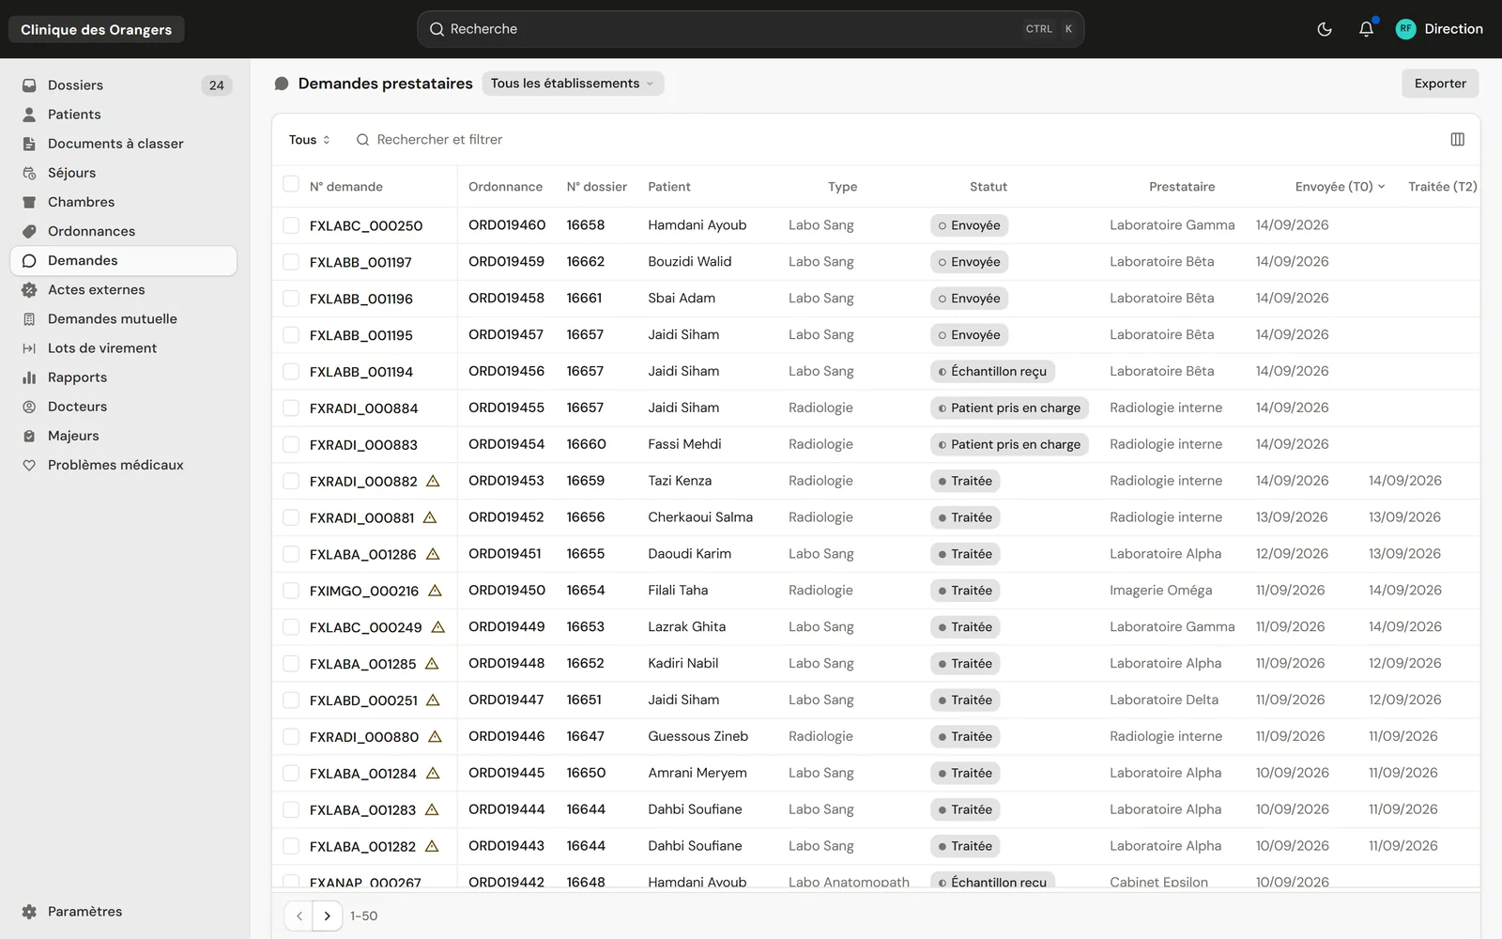Open the Direction user avatar

[x=1405, y=29]
